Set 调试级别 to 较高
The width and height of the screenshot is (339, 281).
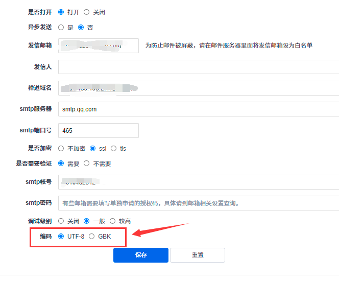coord(112,221)
